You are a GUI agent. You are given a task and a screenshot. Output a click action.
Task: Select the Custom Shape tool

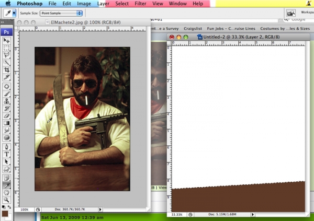click(6, 169)
